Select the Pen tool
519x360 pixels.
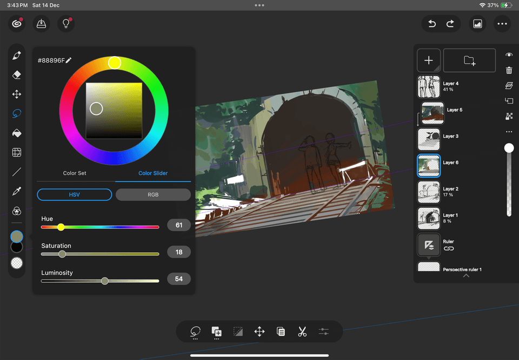pos(17,56)
